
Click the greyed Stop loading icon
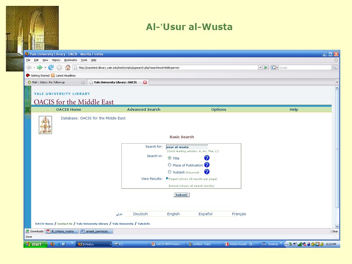(x=59, y=67)
